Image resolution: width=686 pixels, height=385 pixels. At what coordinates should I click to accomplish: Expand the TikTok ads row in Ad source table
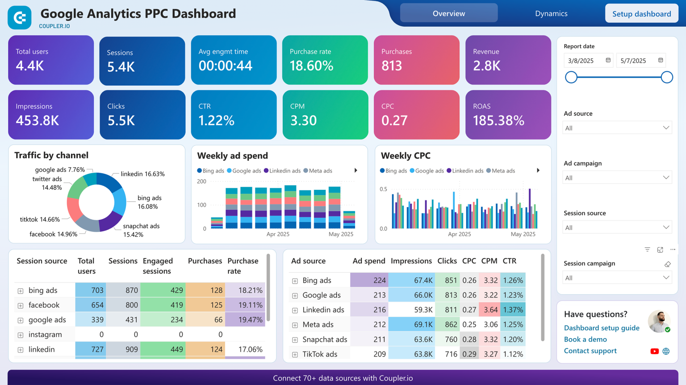(x=295, y=354)
